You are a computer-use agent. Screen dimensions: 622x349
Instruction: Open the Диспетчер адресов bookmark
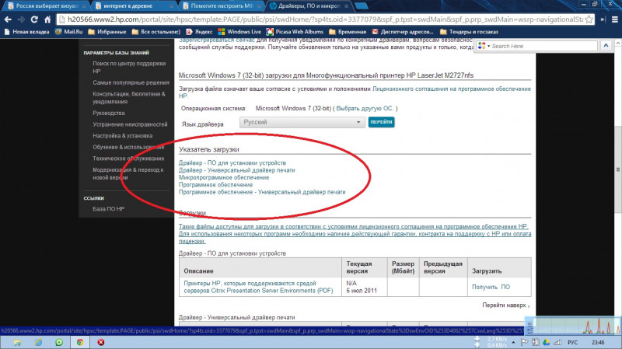[x=402, y=32]
